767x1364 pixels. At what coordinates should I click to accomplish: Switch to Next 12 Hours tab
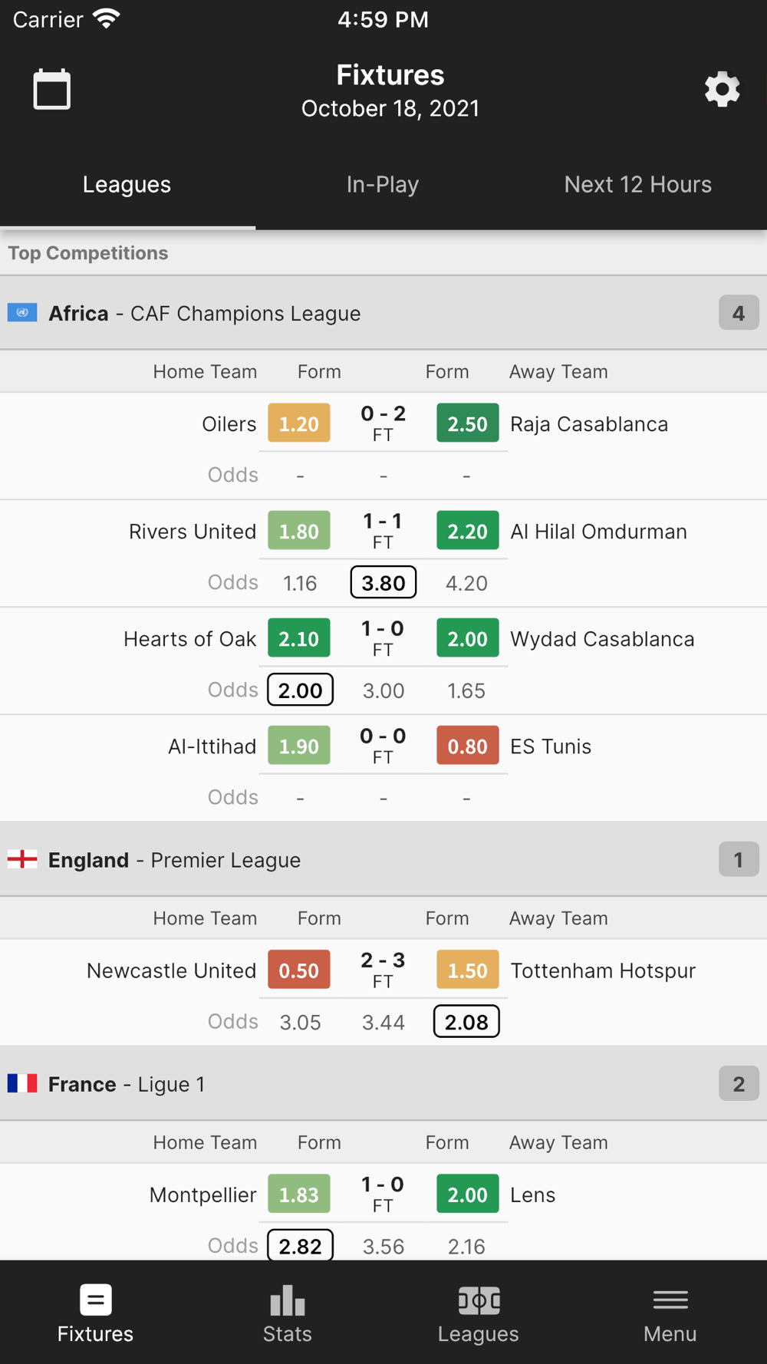tap(637, 184)
